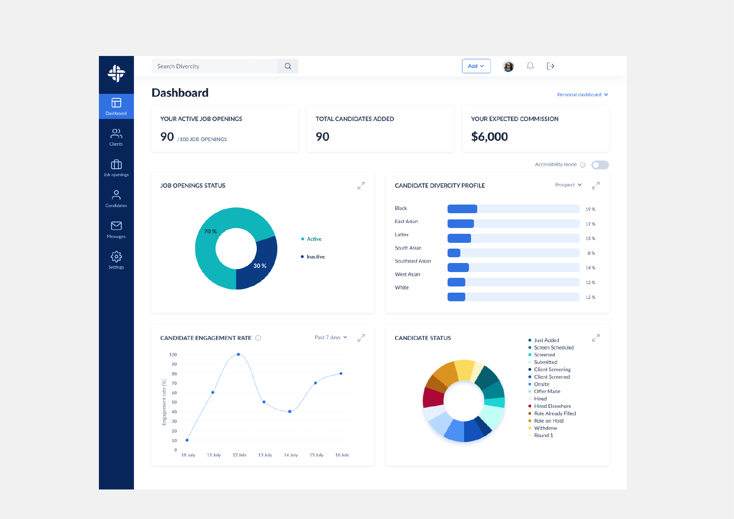This screenshot has height=519, width=734.
Task: Open the Your Active Job Openings card
Action: tap(225, 129)
